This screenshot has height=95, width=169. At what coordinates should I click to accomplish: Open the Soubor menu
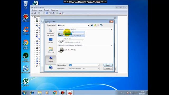coord(34,10)
